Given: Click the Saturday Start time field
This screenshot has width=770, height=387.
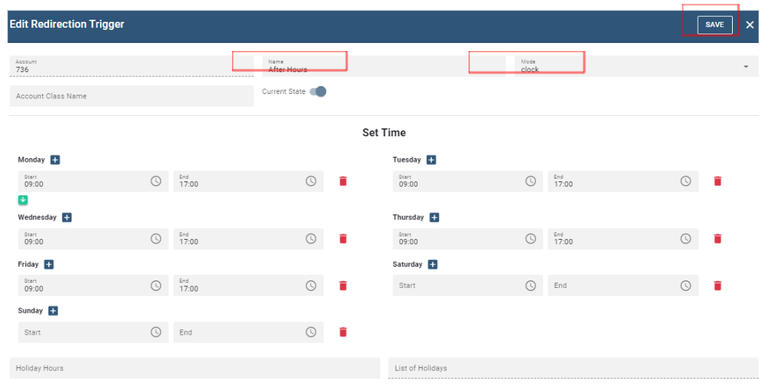Looking at the screenshot, I should click(x=456, y=286).
